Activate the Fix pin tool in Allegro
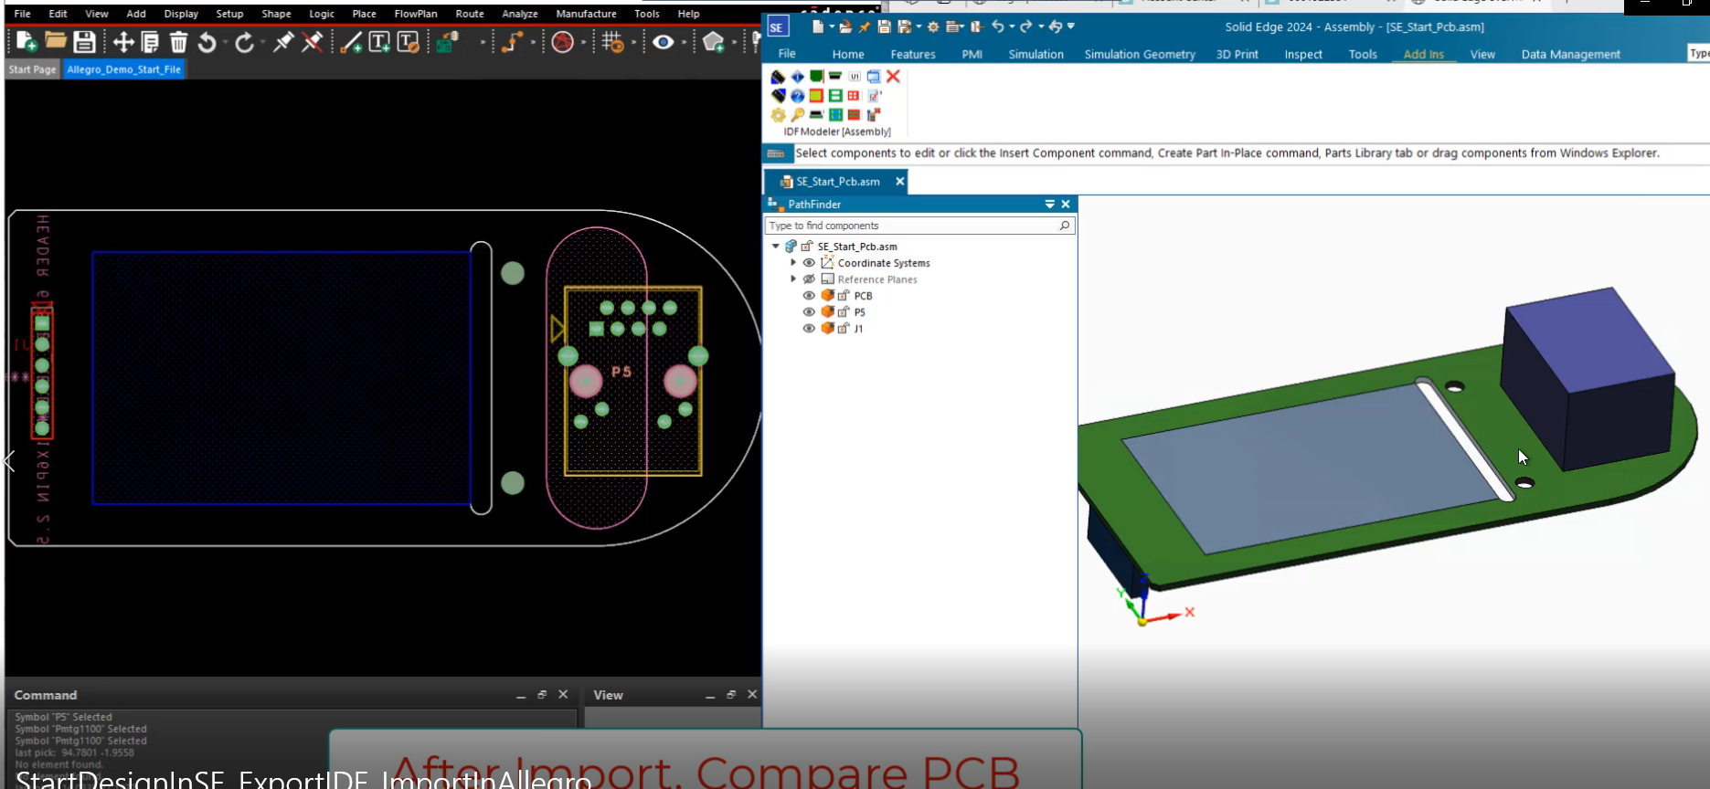1710x789 pixels. coord(283,42)
